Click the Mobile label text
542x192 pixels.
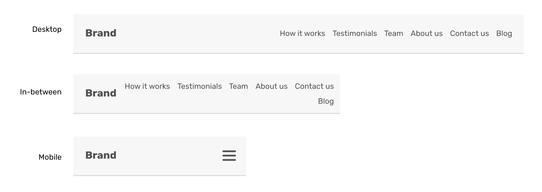50,157
